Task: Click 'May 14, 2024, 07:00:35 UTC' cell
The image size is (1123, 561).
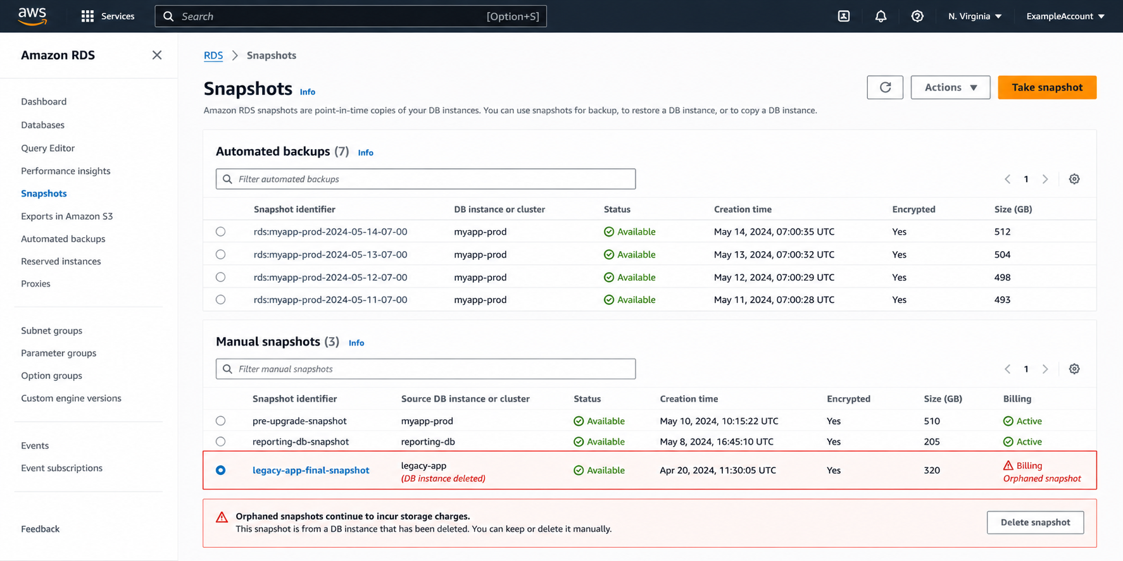Action: (774, 231)
